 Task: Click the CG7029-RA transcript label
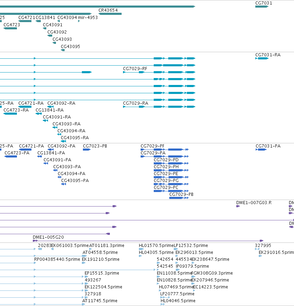[135, 103]
